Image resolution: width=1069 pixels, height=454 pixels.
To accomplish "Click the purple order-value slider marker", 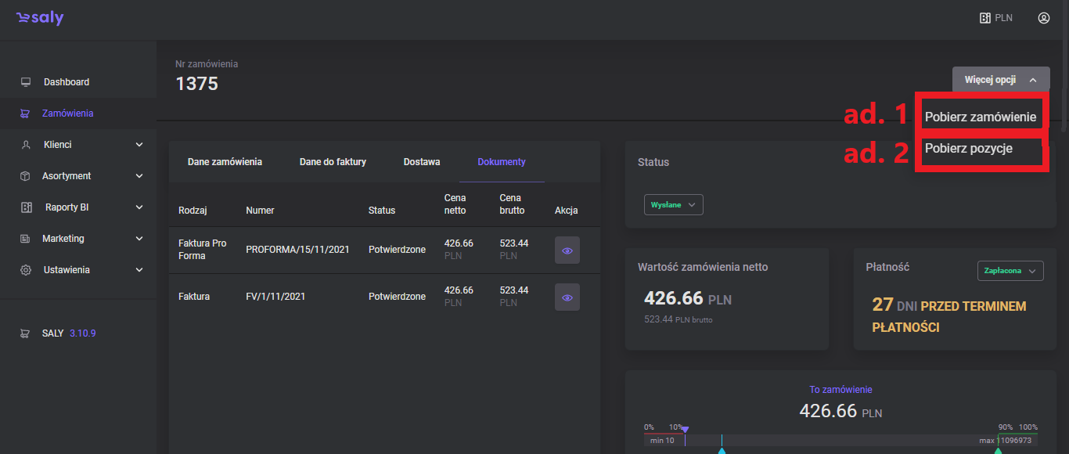I will 685,429.
